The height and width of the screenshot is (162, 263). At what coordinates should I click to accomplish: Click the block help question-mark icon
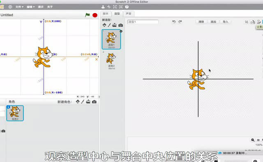pos(127,7)
